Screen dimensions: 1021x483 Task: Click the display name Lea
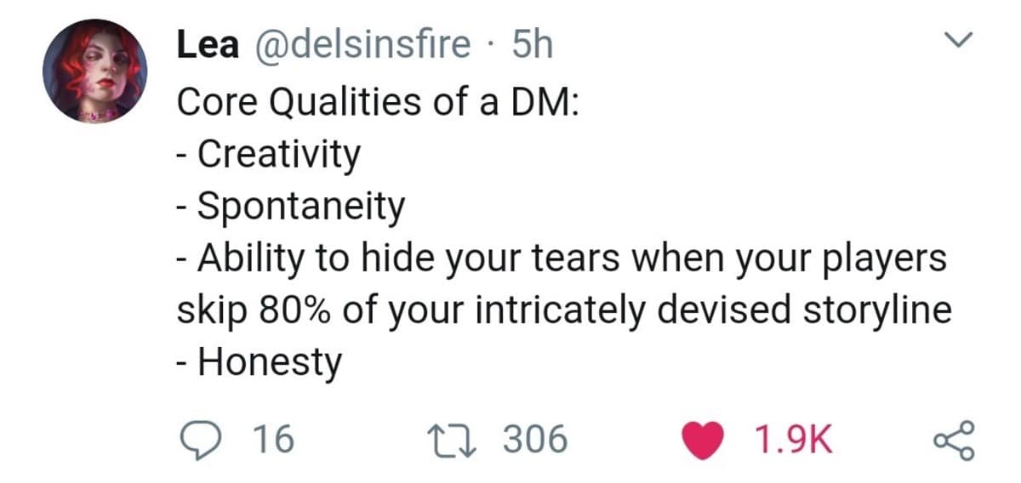208,46
